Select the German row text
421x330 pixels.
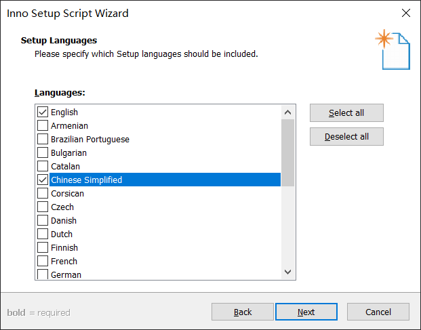[x=66, y=274]
